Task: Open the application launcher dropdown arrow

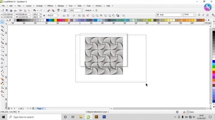Action: 61,10
